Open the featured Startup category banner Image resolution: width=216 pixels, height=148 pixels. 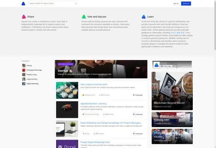tap(101, 69)
